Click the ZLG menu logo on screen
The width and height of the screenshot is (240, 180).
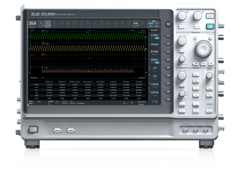point(33,24)
